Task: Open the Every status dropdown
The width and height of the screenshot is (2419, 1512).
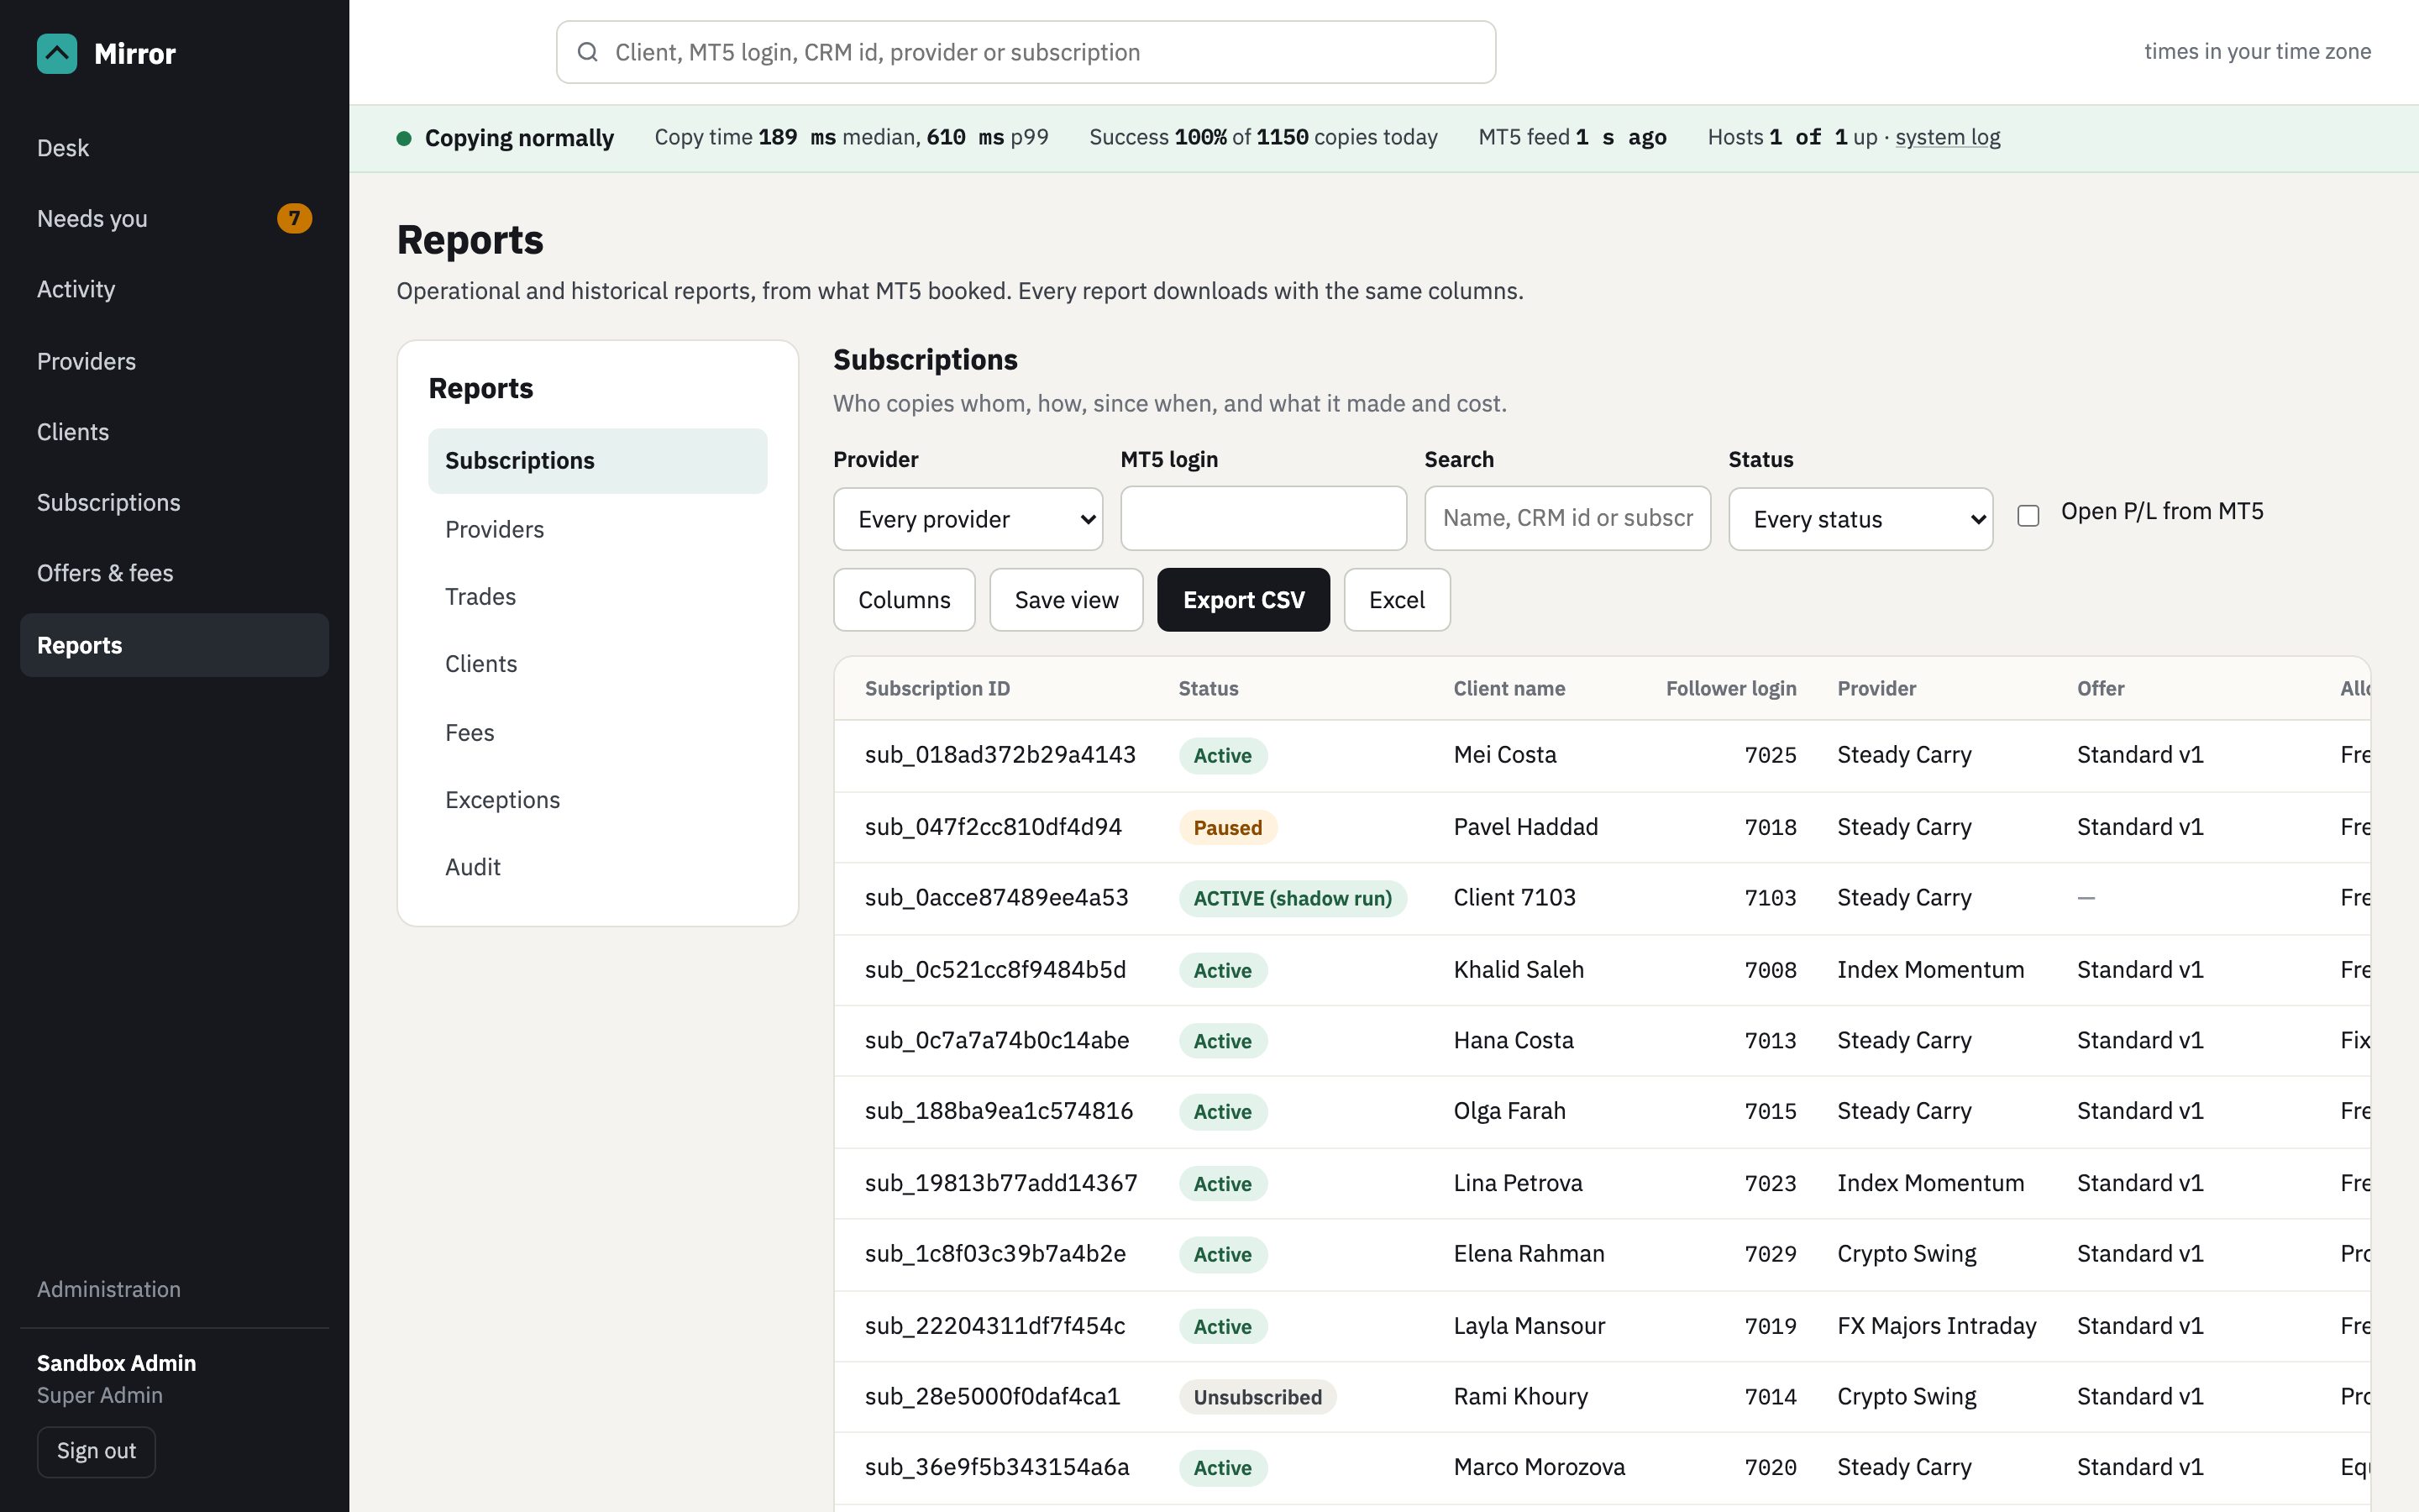Action: (x=1860, y=519)
